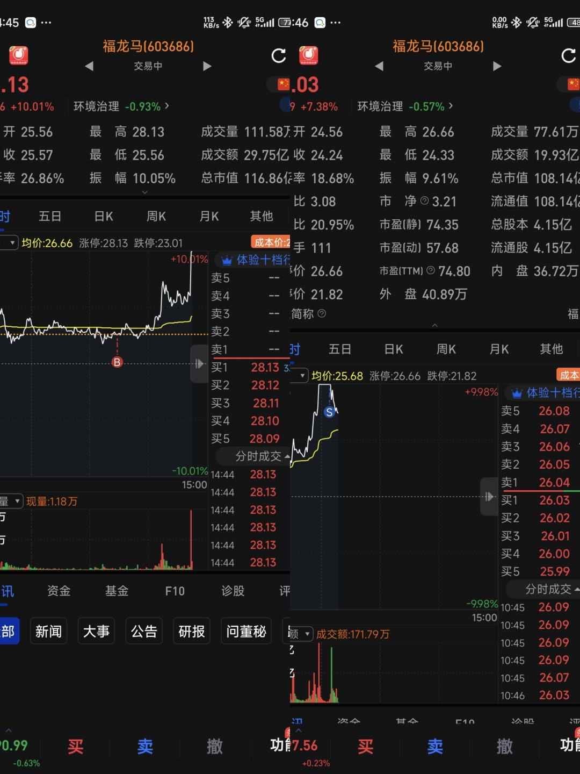The width and height of the screenshot is (580, 774).
Task: Tap the S sell marker on right chart
Action: (329, 412)
